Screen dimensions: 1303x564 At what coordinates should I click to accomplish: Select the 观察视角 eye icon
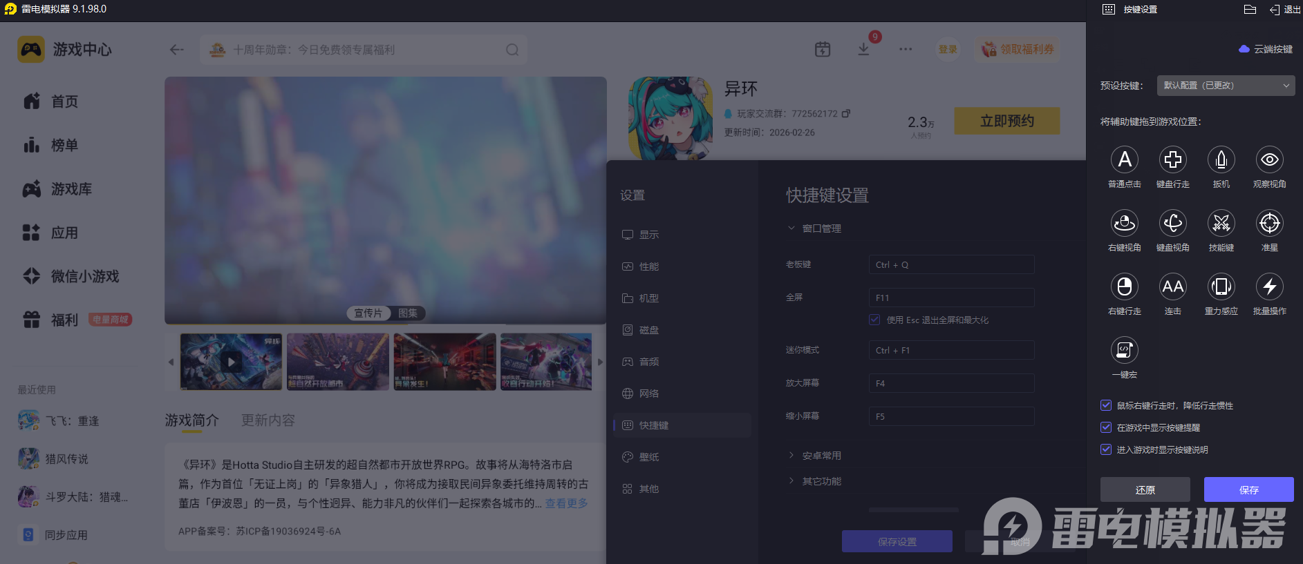(1270, 159)
